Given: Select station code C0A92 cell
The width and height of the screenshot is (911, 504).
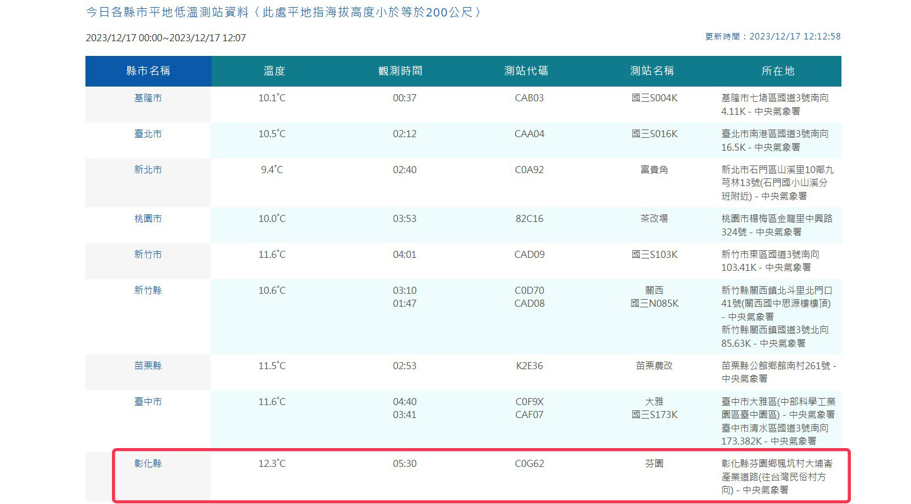Looking at the screenshot, I should click(x=529, y=170).
